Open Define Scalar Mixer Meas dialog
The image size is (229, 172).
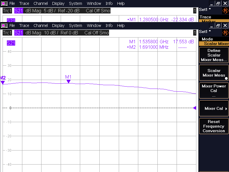[x=214, y=55]
